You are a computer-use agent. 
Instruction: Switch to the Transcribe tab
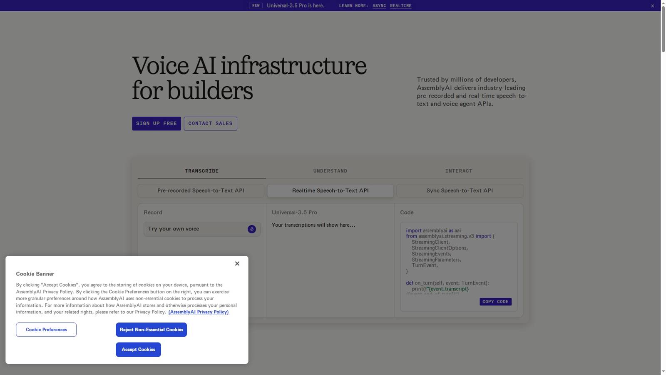[x=202, y=171]
